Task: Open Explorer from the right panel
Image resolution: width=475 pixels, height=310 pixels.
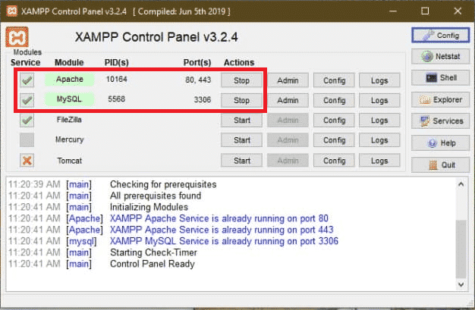Action: click(440, 99)
